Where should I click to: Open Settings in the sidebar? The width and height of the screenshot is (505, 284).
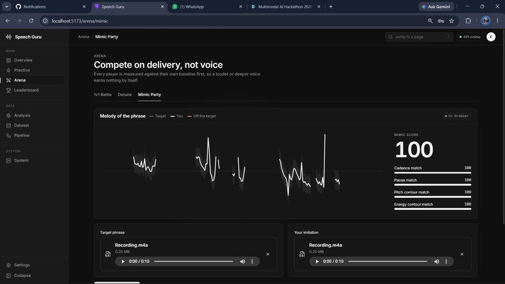pyautogui.click(x=33, y=265)
